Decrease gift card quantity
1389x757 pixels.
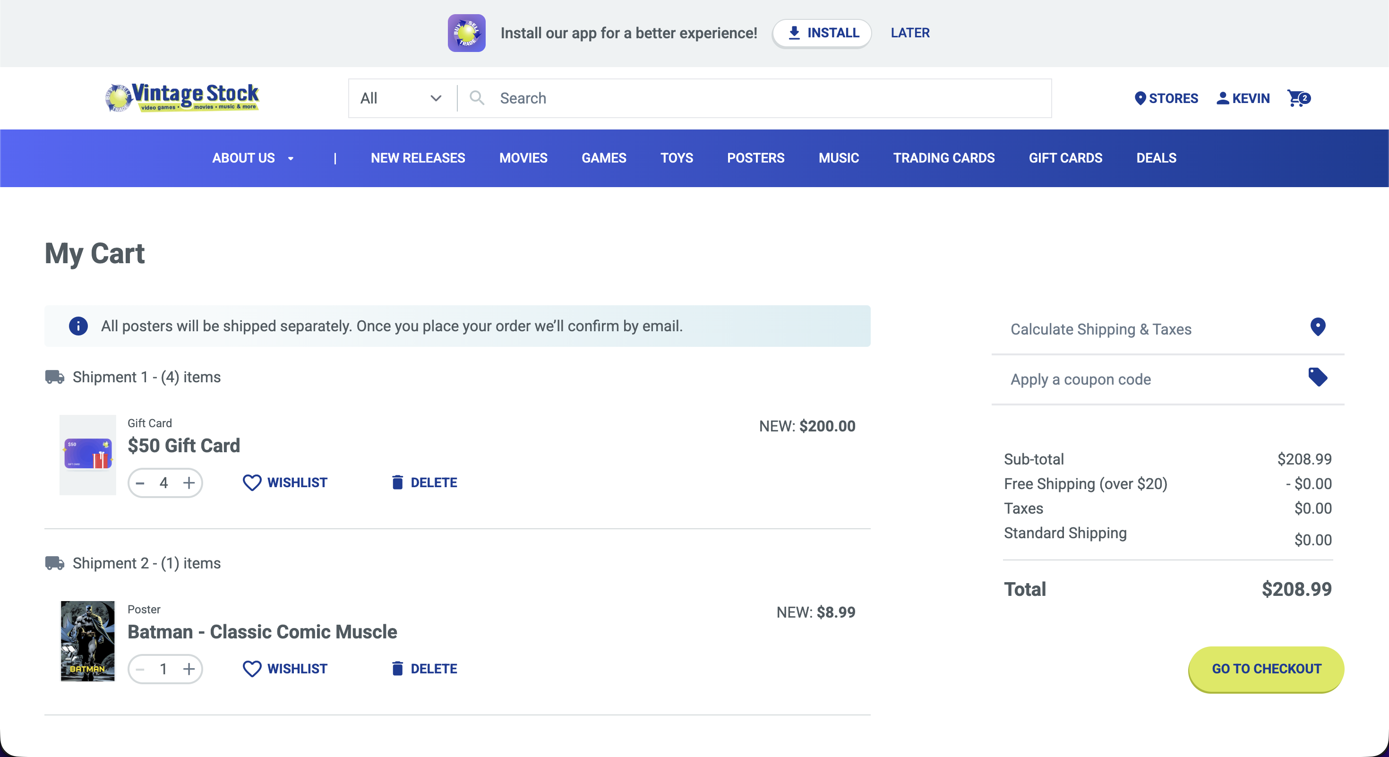tap(140, 482)
